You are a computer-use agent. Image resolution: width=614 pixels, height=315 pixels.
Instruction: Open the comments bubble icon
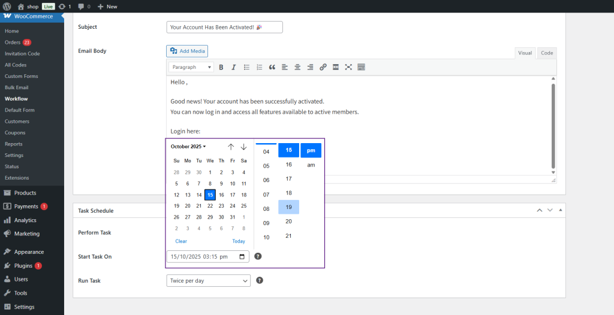tap(84, 7)
